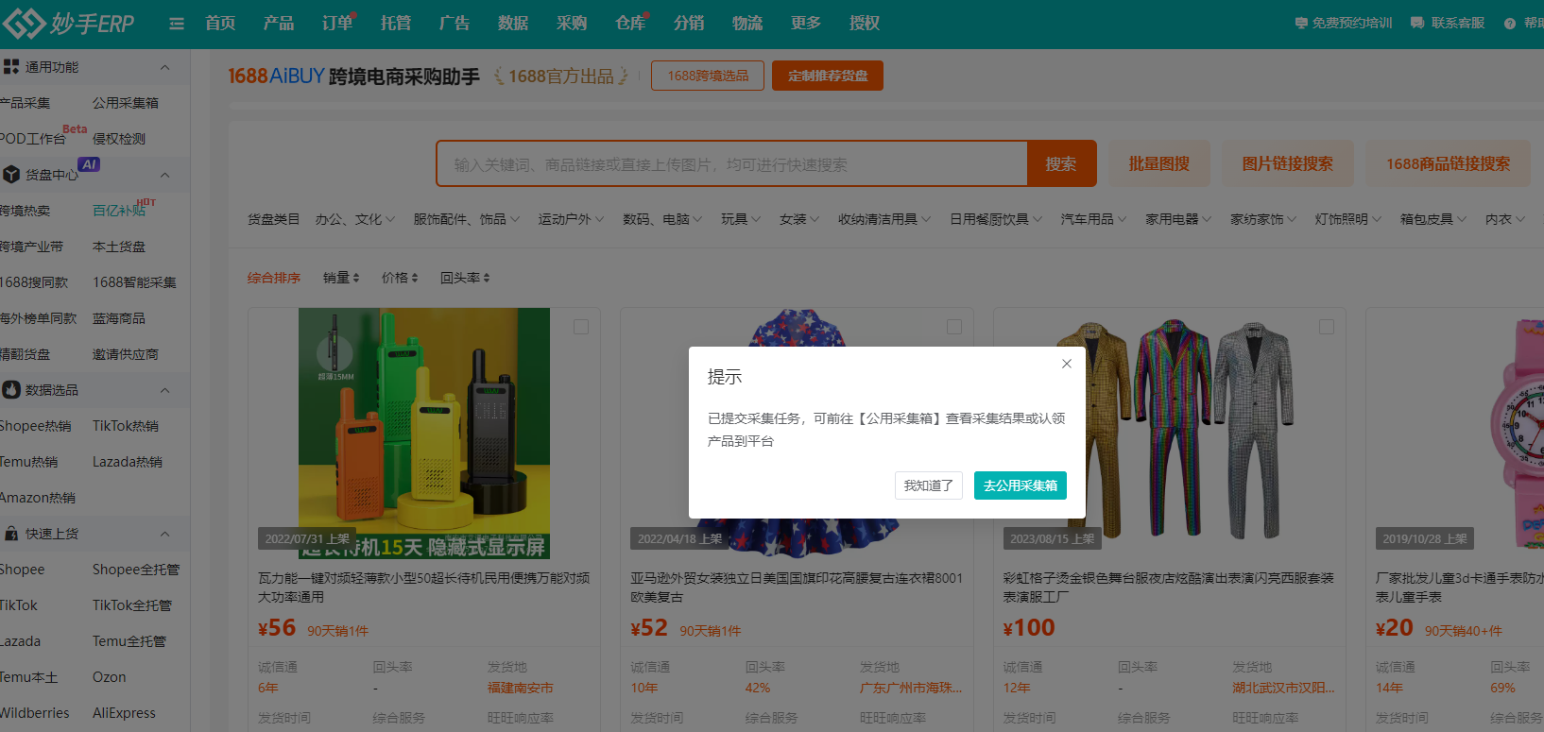Toggle the hamburger sidebar menu icon
1544x732 pixels.
point(177,24)
